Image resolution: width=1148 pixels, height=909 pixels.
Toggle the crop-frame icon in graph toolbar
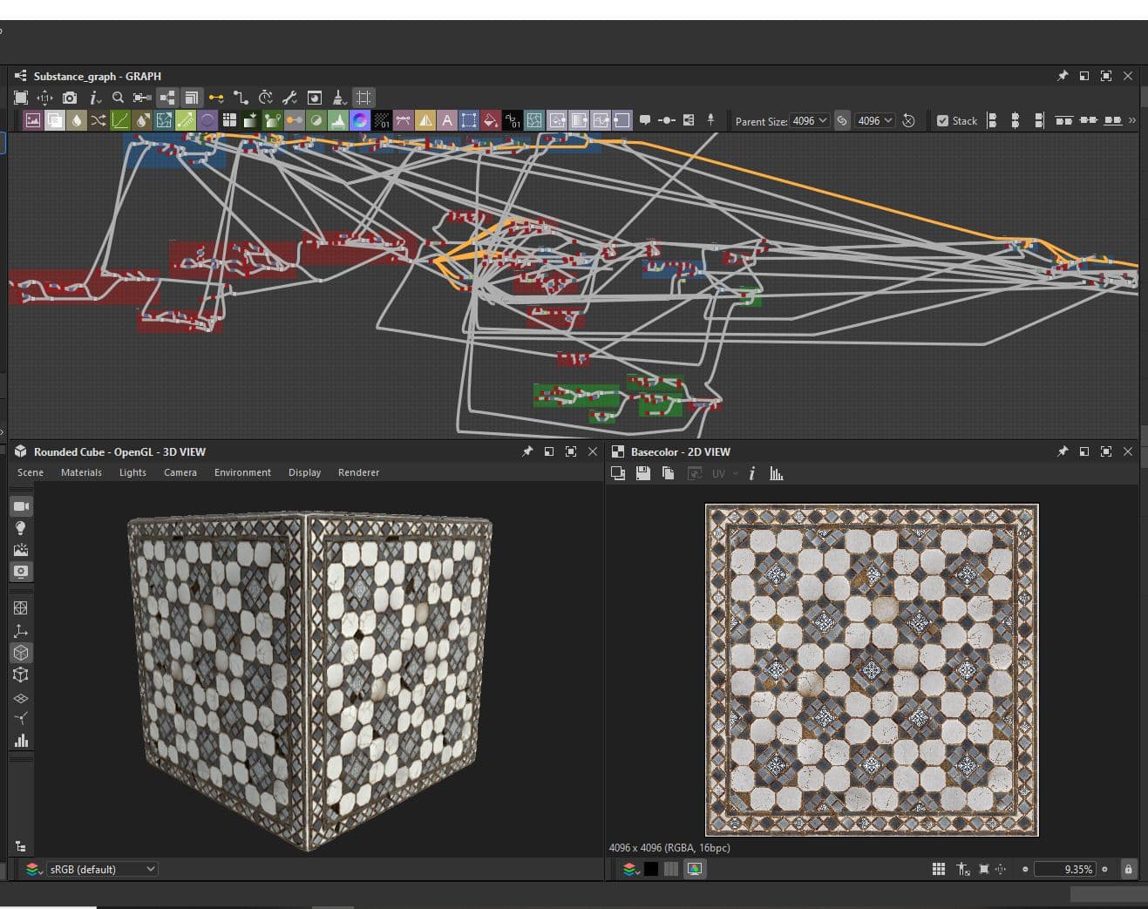point(363,98)
